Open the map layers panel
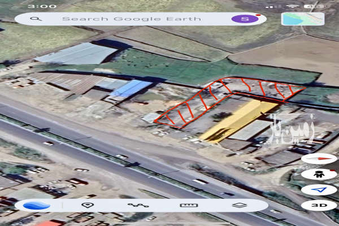Screen dimensions: 339x226 tap(240, 205)
